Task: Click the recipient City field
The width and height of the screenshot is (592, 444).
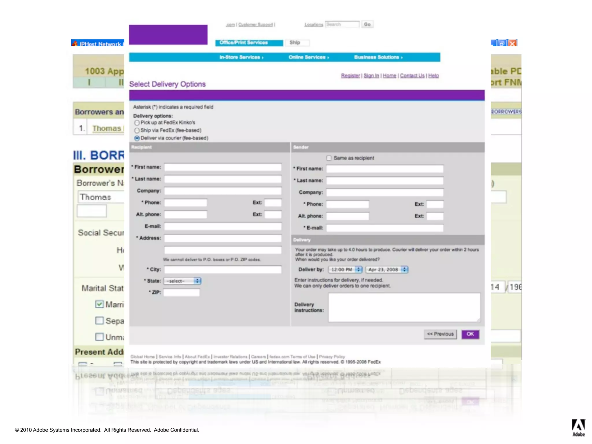Action: (223, 270)
